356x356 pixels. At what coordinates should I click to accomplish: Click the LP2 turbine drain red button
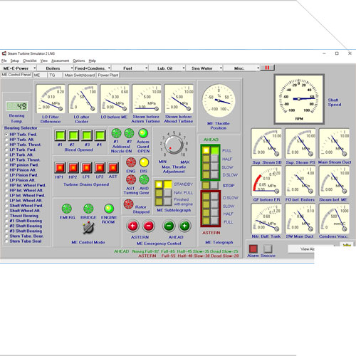[100, 167]
